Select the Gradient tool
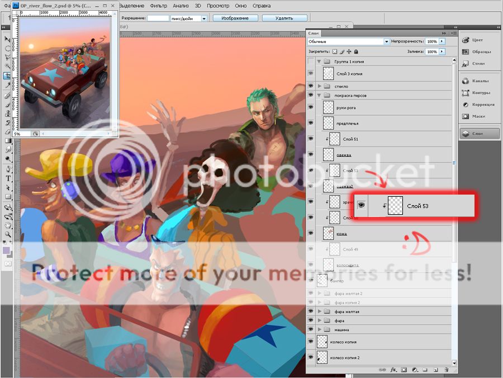This screenshot has width=503, height=378. tap(7, 140)
